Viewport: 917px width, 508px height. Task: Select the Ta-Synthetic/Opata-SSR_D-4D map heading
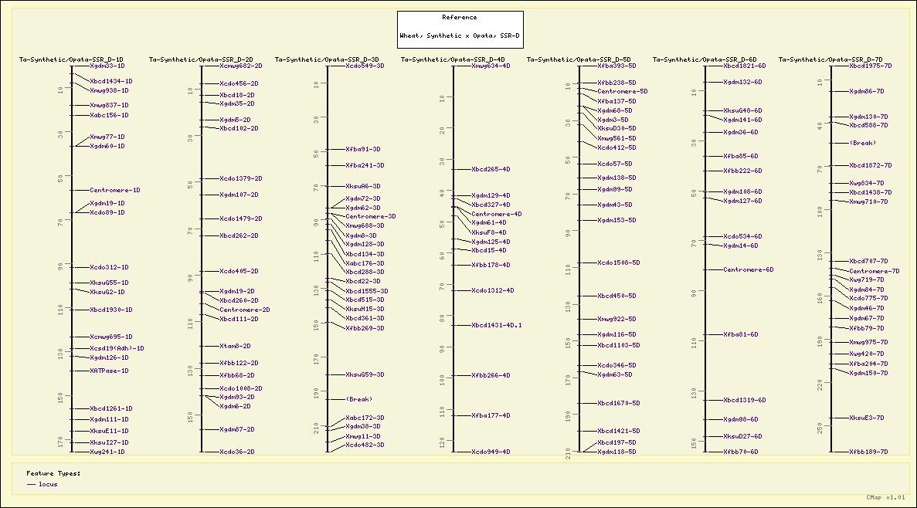[x=453, y=59]
